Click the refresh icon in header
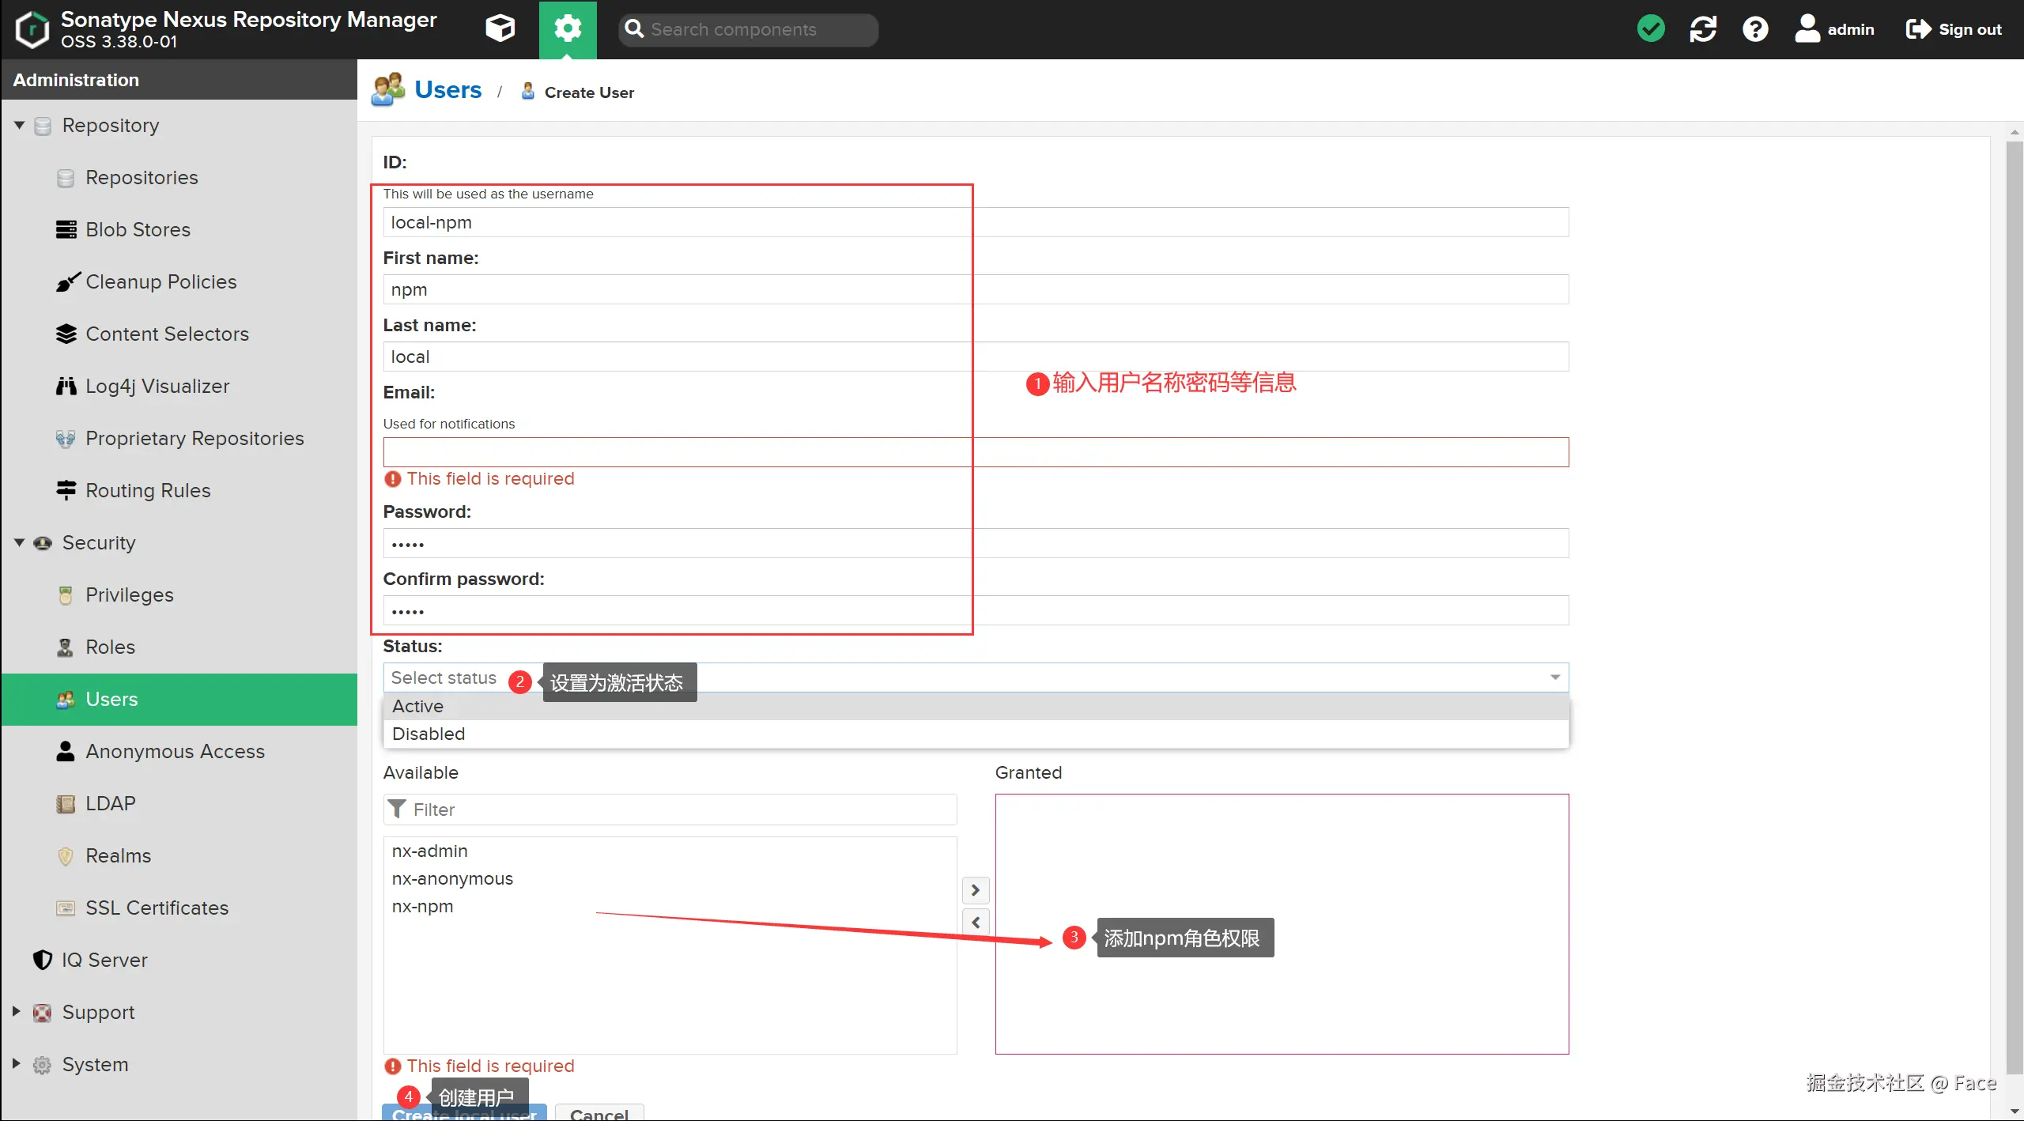Screen dimensions: 2024x1121 1702,29
